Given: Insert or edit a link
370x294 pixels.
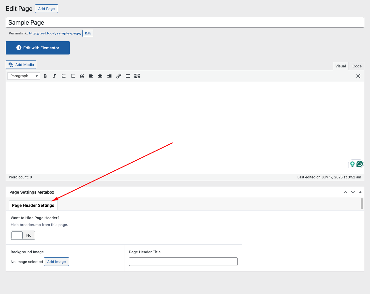Looking at the screenshot, I should pos(119,76).
